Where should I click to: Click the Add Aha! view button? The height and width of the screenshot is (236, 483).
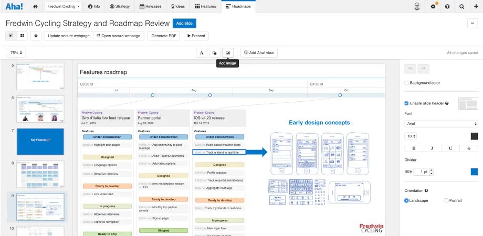[259, 52]
